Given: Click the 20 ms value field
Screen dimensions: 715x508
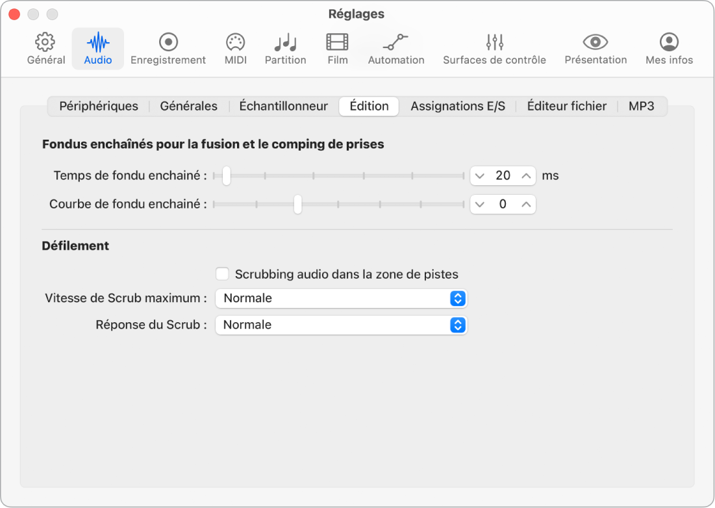Looking at the screenshot, I should (503, 175).
